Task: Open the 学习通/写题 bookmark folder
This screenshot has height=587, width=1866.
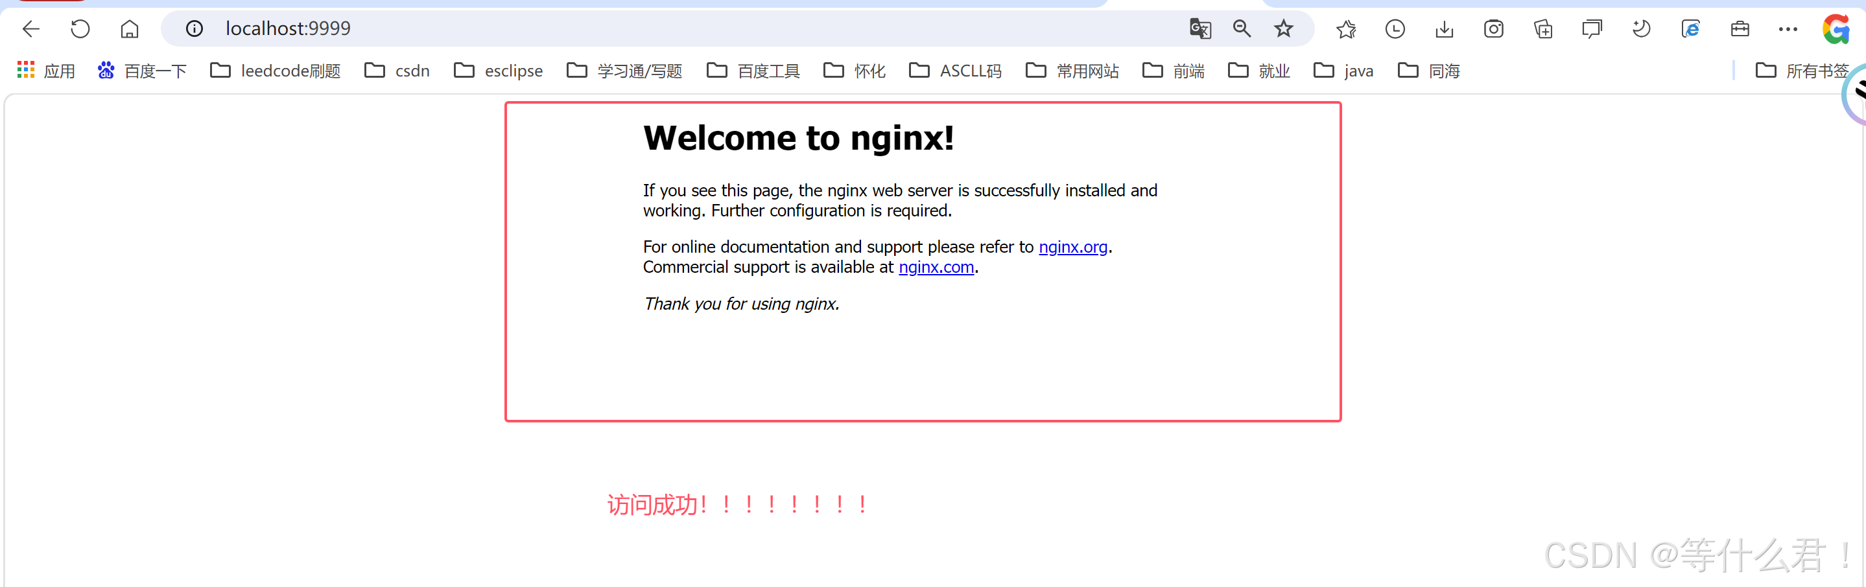Action: pyautogui.click(x=624, y=70)
